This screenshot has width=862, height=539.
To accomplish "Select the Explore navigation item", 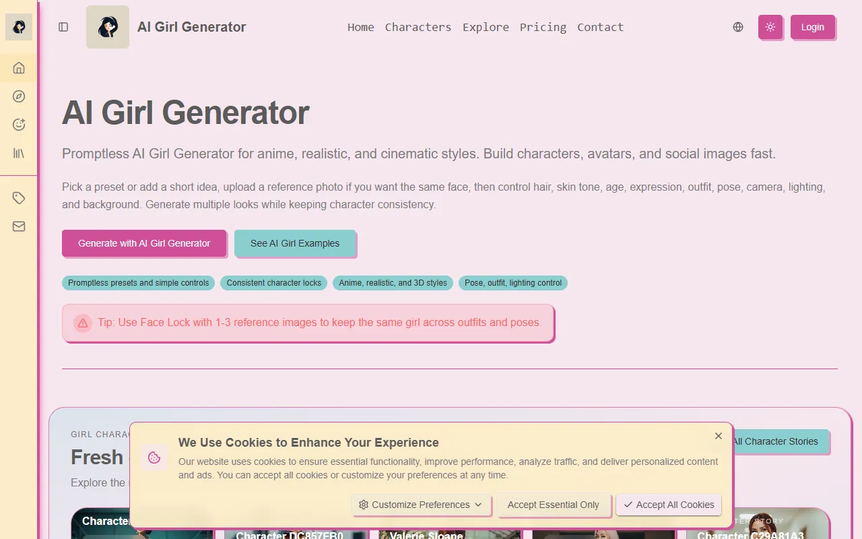I will 486,27.
